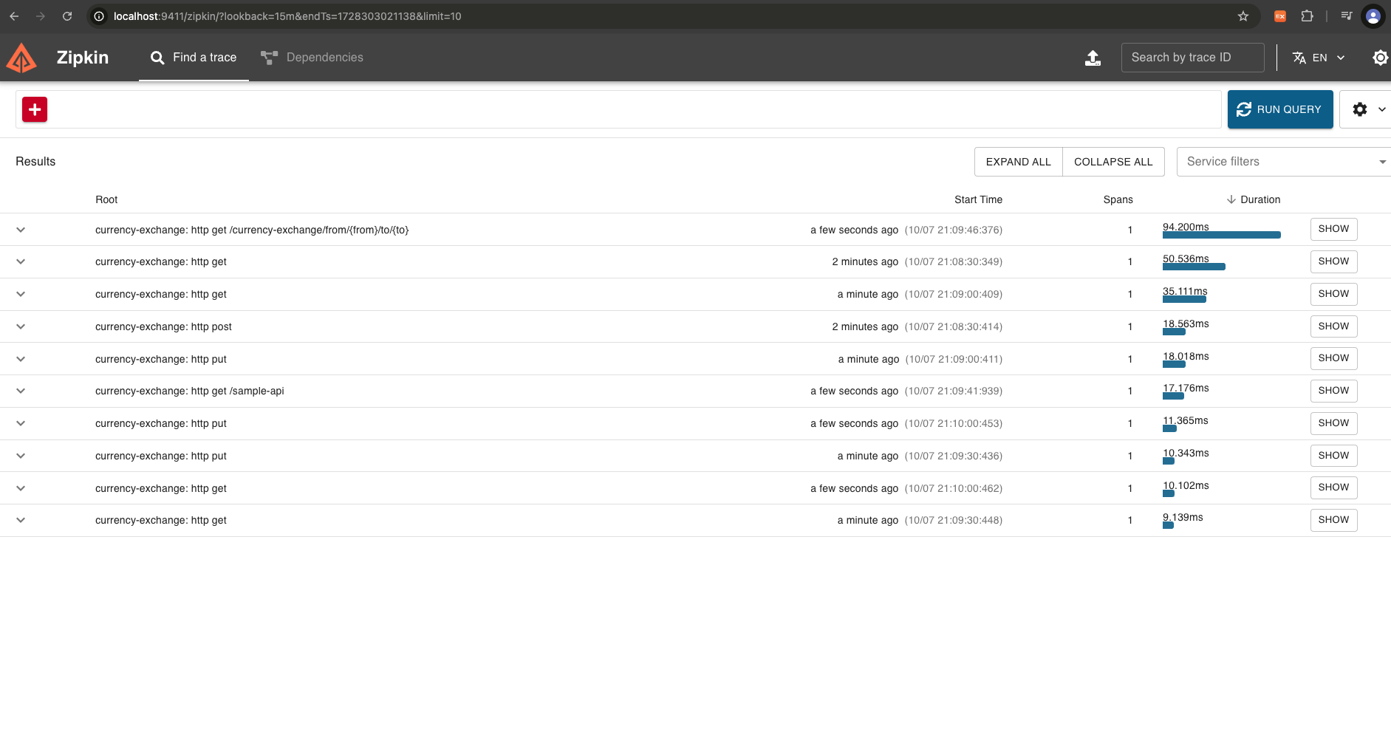Click the red plus add-criteria button
The width and height of the screenshot is (1391, 729).
coord(35,109)
